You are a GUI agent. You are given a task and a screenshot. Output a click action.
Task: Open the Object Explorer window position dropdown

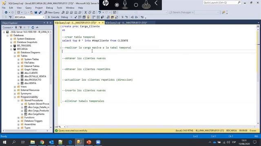(x=44, y=23)
